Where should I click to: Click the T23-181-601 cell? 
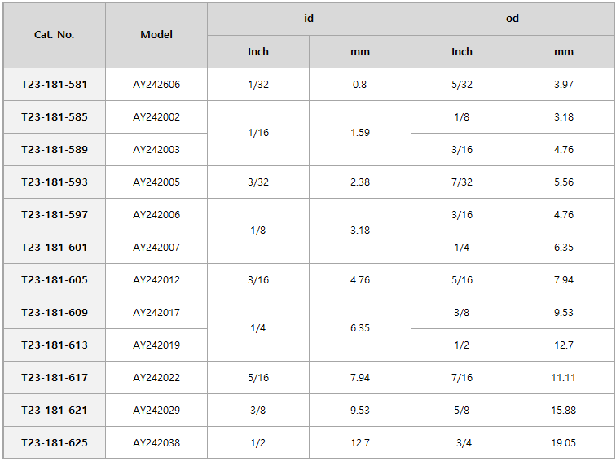(55, 248)
